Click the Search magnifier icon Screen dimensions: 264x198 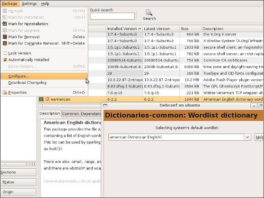coord(149,13)
